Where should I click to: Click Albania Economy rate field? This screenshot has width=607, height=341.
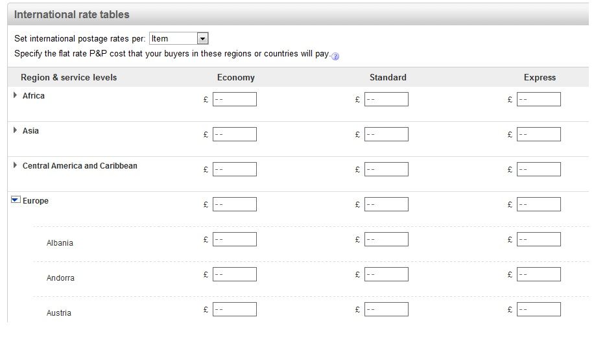tap(234, 239)
